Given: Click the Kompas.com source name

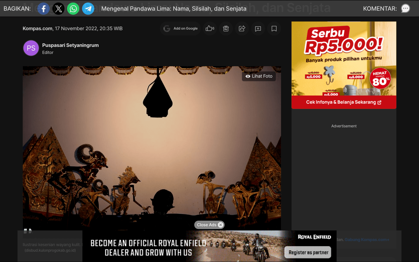Looking at the screenshot, I should click(x=37, y=28).
